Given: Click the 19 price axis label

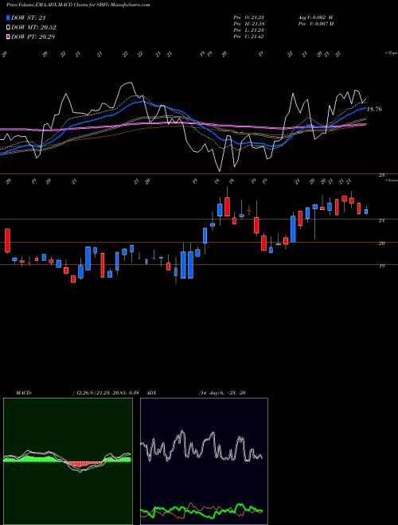Looking at the screenshot, I should click(382, 266).
